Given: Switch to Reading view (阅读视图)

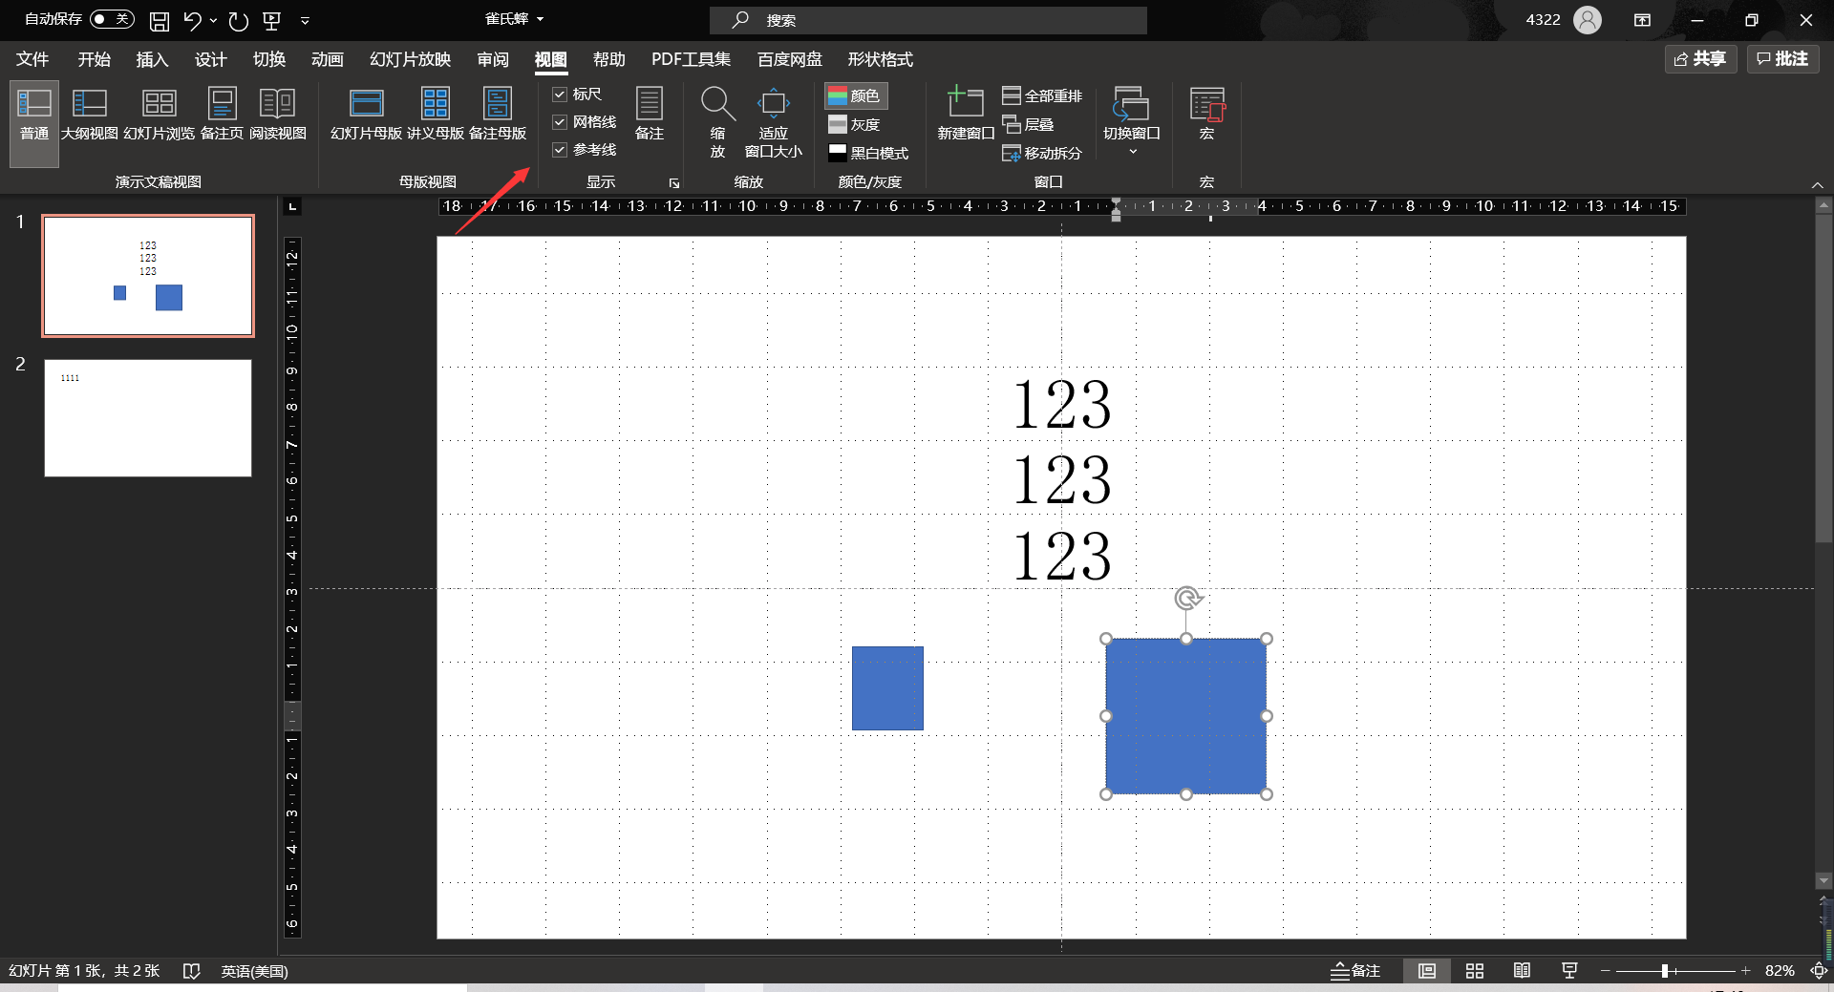Looking at the screenshot, I should (x=278, y=116).
